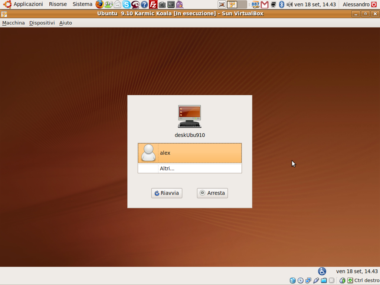
Task: Click the mouse integration status icon
Action: (x=343, y=281)
